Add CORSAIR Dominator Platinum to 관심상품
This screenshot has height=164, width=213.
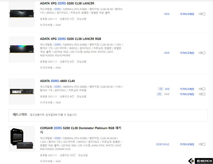tap(83, 155)
